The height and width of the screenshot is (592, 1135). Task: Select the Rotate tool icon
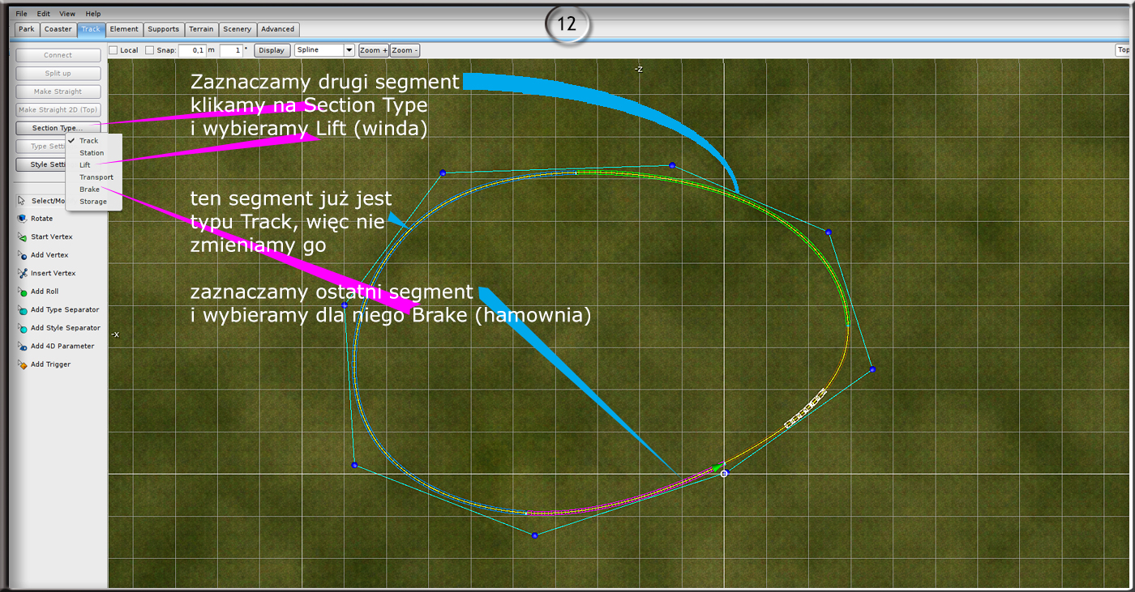click(x=23, y=219)
